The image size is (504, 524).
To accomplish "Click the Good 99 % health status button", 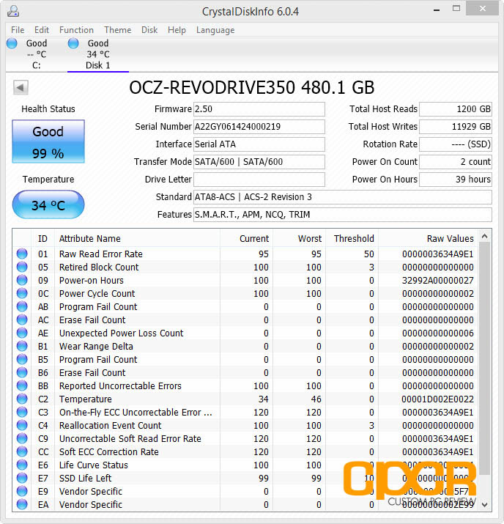I will (48, 141).
